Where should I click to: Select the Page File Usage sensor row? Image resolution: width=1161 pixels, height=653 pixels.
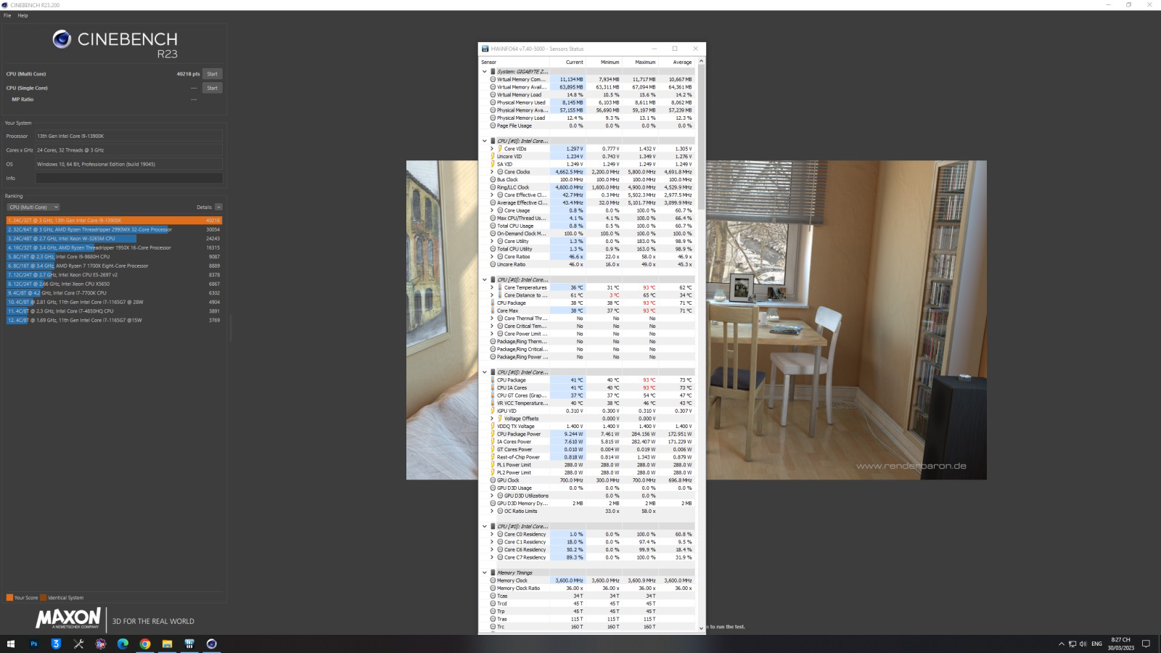(587, 126)
